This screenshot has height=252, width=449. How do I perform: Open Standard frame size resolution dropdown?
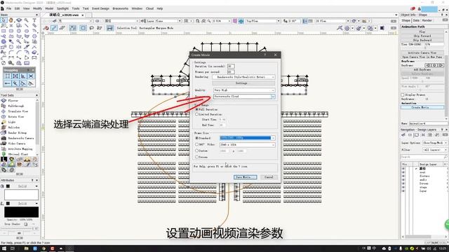(x=248, y=138)
